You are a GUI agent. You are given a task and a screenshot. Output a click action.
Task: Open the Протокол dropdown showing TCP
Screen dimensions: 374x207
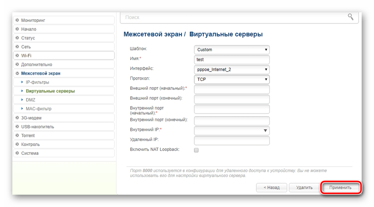tap(232, 80)
